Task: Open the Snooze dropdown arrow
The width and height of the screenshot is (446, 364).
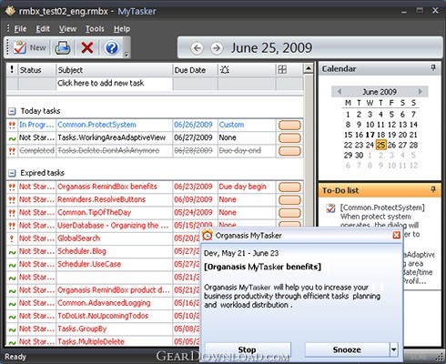Action: [393, 349]
